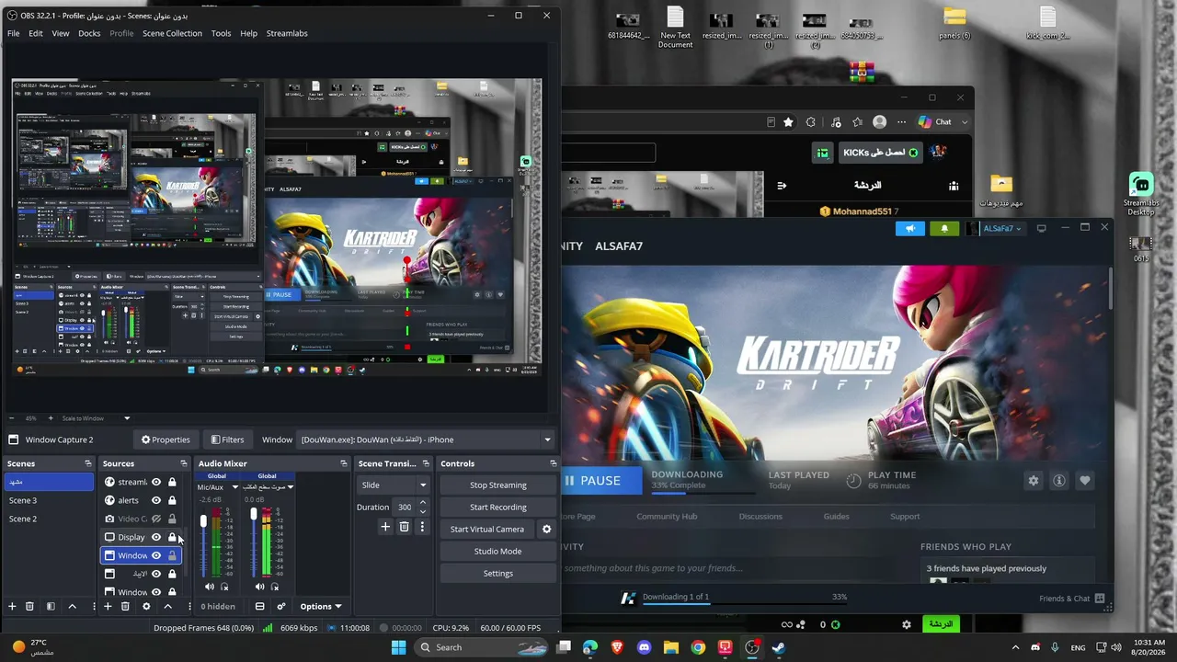
Task: Remove the current scene transition
Action: tap(404, 527)
